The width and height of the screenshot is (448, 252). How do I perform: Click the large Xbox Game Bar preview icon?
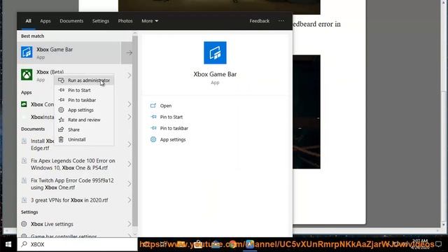pyautogui.click(x=215, y=53)
